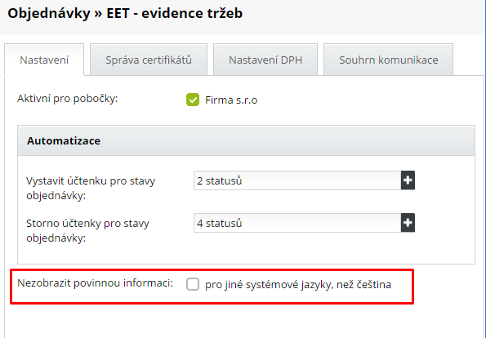This screenshot has height=338, width=486.
Task: Click text pro jiné systémové jazyky, než čeština
Action: pos(298,284)
